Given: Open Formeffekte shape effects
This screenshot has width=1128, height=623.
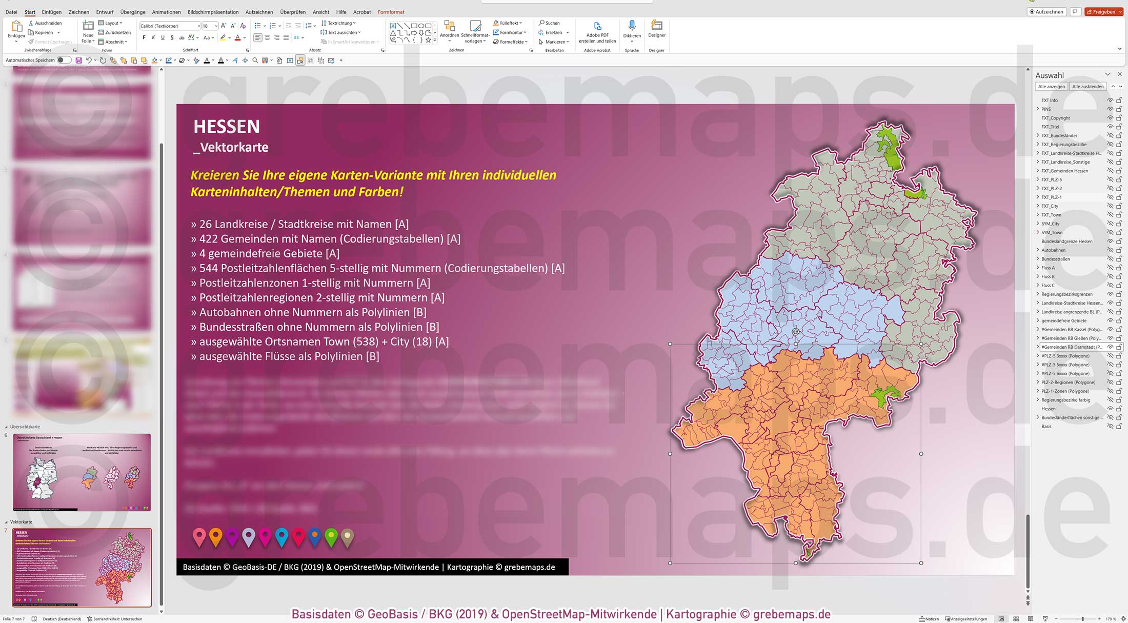Looking at the screenshot, I should [510, 42].
